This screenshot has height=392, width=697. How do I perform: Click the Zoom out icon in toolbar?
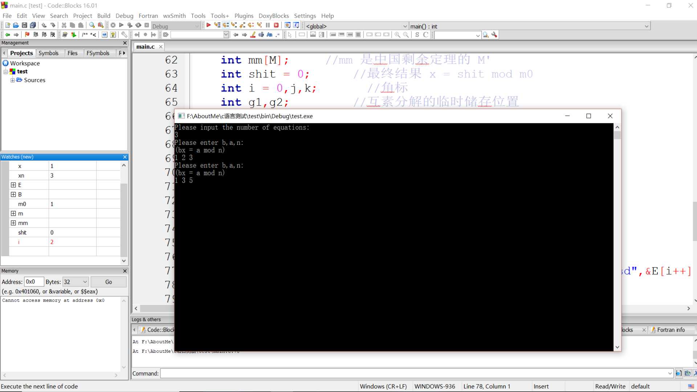click(x=406, y=34)
